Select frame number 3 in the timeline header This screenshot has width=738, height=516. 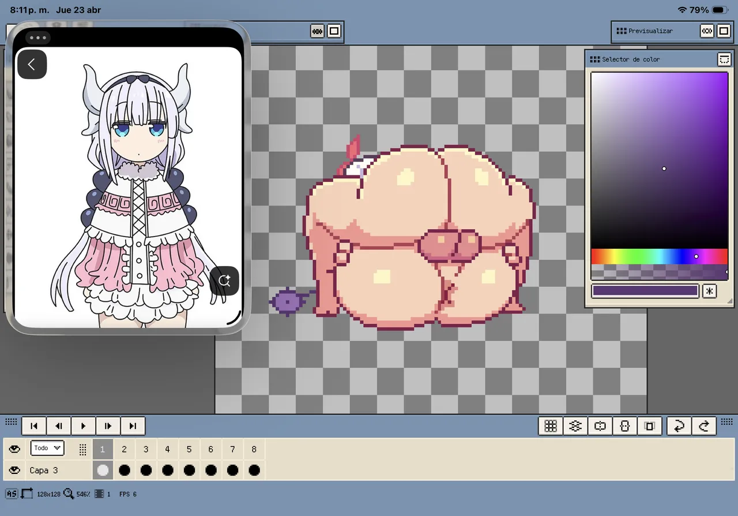146,449
